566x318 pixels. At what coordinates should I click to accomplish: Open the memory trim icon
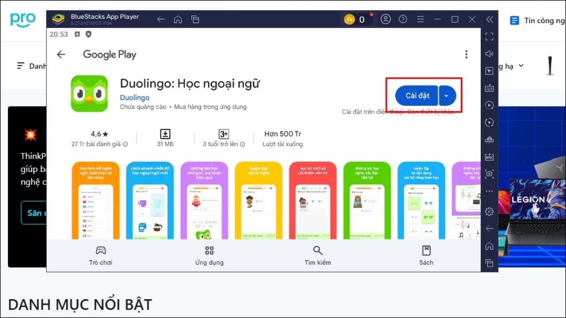[489, 139]
